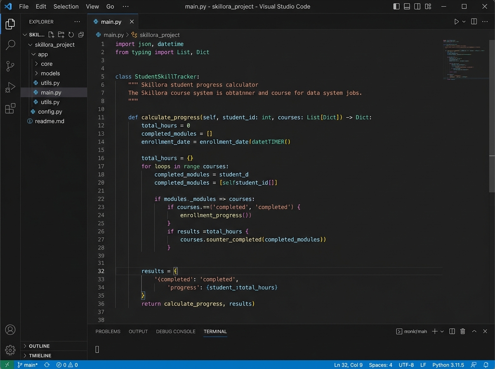
Task: Split the terminal pane
Action: (x=452, y=331)
